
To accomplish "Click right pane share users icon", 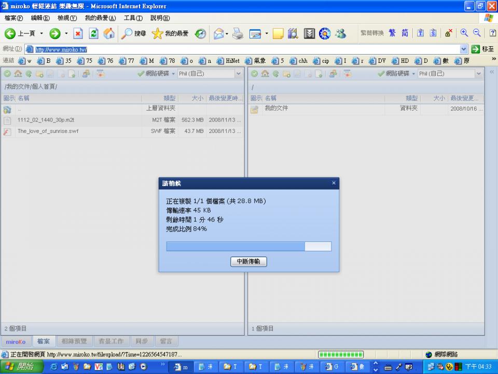I will (x=333, y=74).
